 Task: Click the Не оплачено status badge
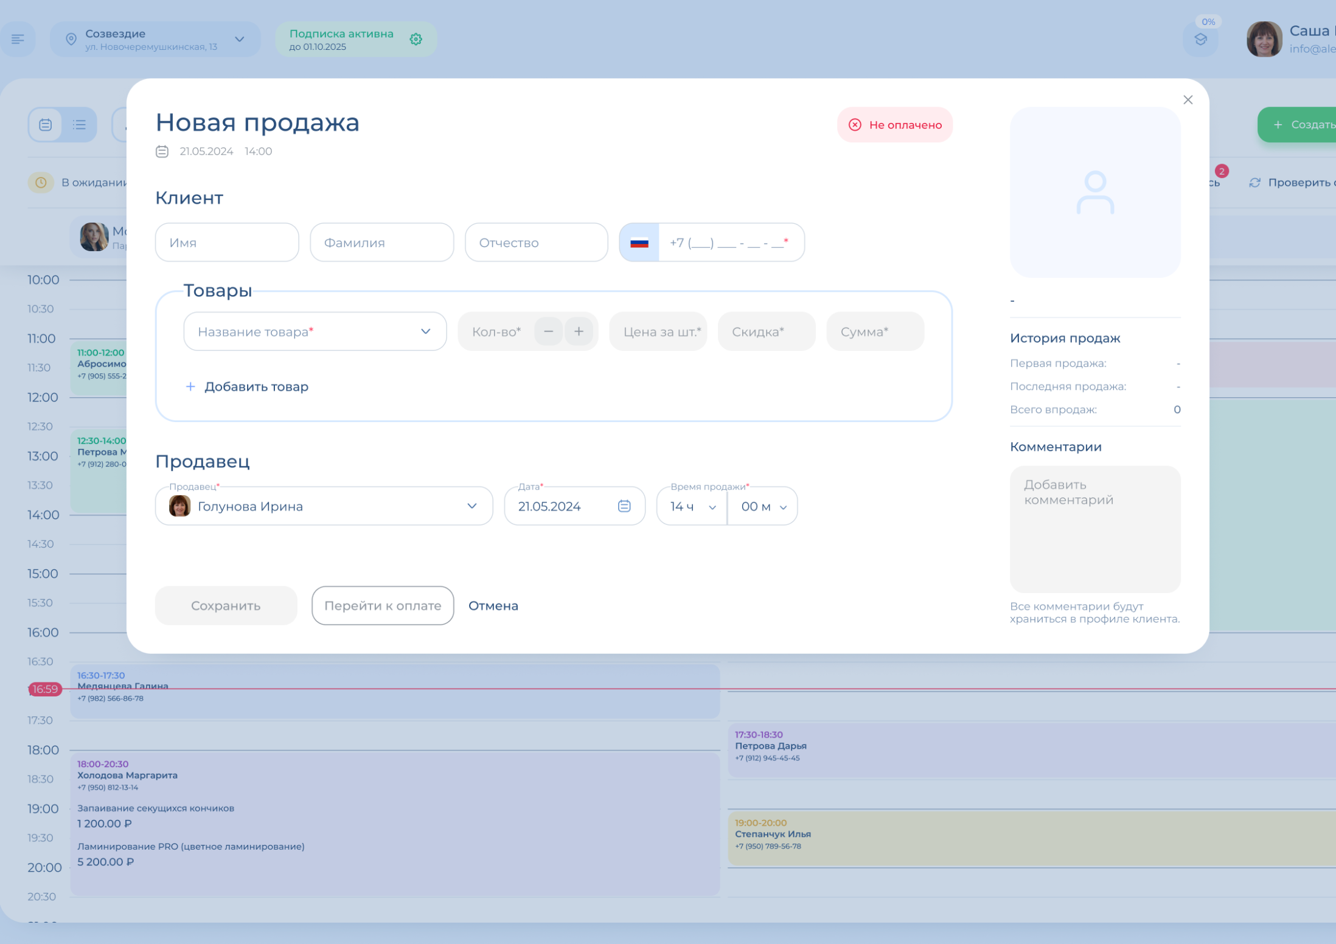(x=894, y=125)
